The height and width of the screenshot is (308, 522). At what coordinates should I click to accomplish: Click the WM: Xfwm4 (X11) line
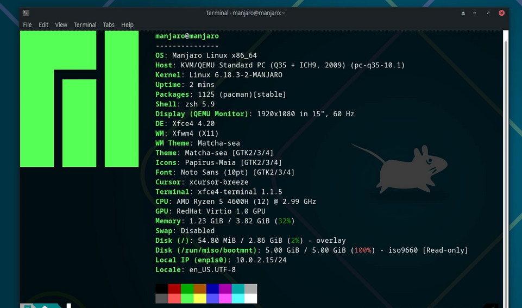pos(187,133)
